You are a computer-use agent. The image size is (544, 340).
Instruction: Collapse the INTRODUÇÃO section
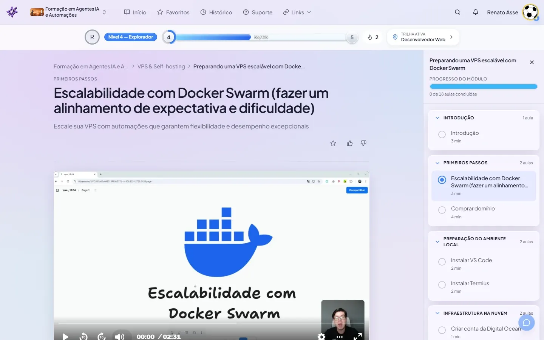click(x=437, y=118)
